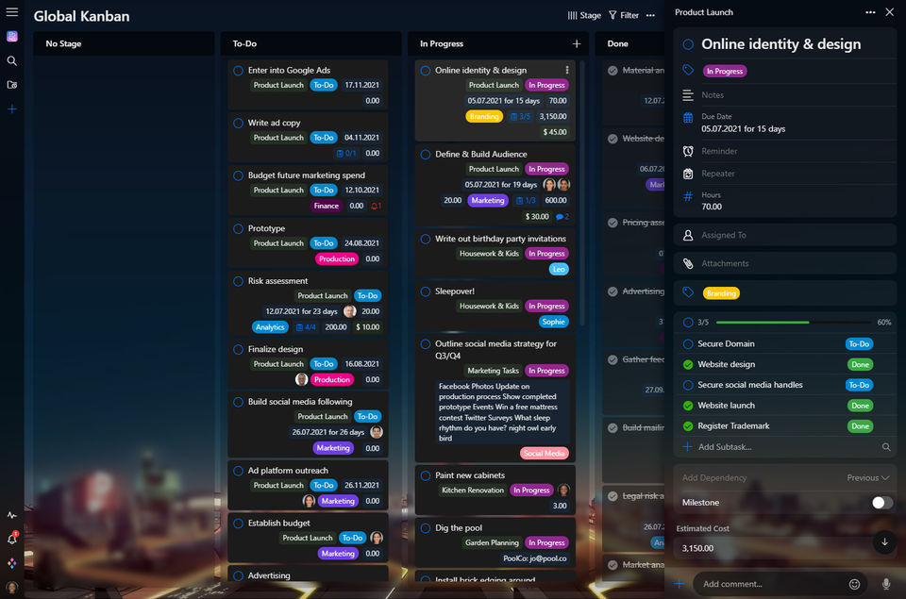Click the microphone icon in comment box
This screenshot has height=599, width=906.
point(886,584)
